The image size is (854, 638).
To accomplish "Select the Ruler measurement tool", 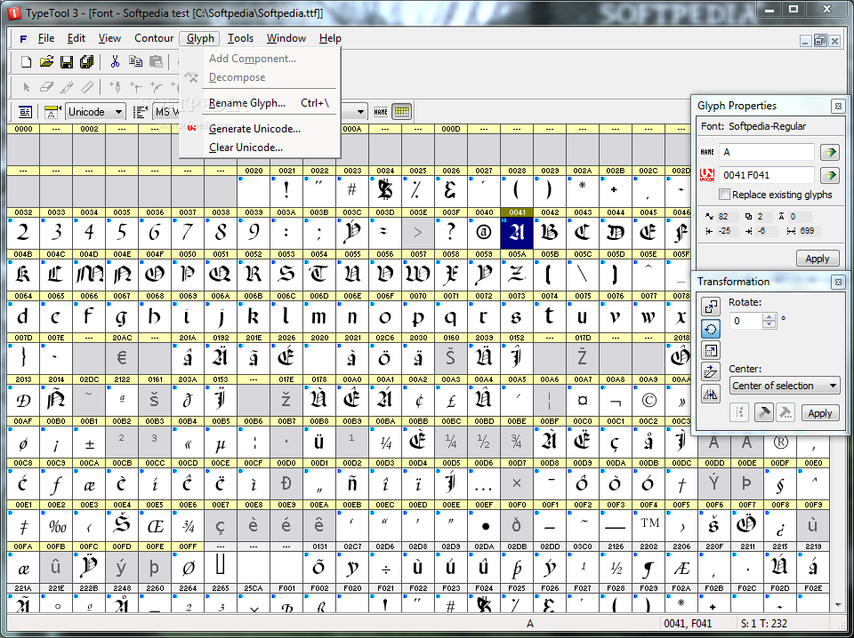I will (x=86, y=86).
